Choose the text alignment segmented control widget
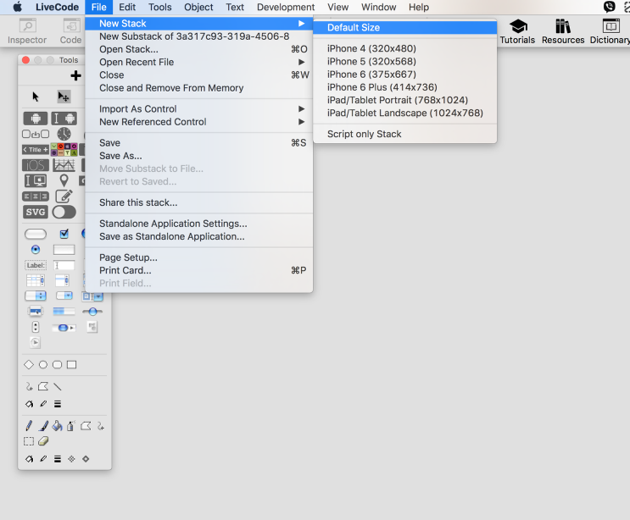This screenshot has height=520, width=630. [x=36, y=196]
